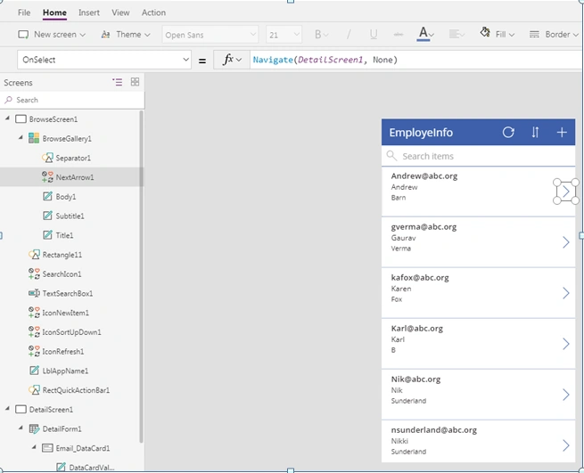The height and width of the screenshot is (473, 584).
Task: Open the font color A tool
Action: point(424,34)
